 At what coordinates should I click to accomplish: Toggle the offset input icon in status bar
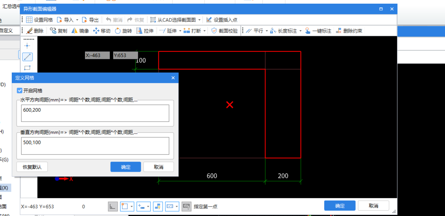(x=141, y=207)
